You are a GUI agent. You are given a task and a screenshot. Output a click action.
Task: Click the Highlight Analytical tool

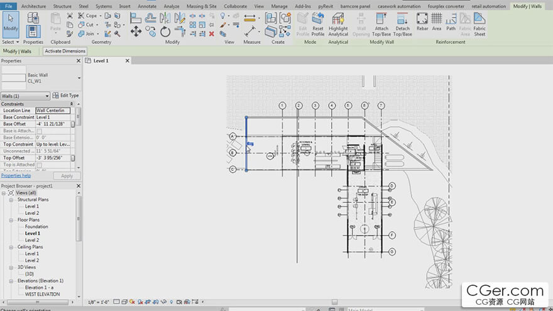(x=338, y=24)
